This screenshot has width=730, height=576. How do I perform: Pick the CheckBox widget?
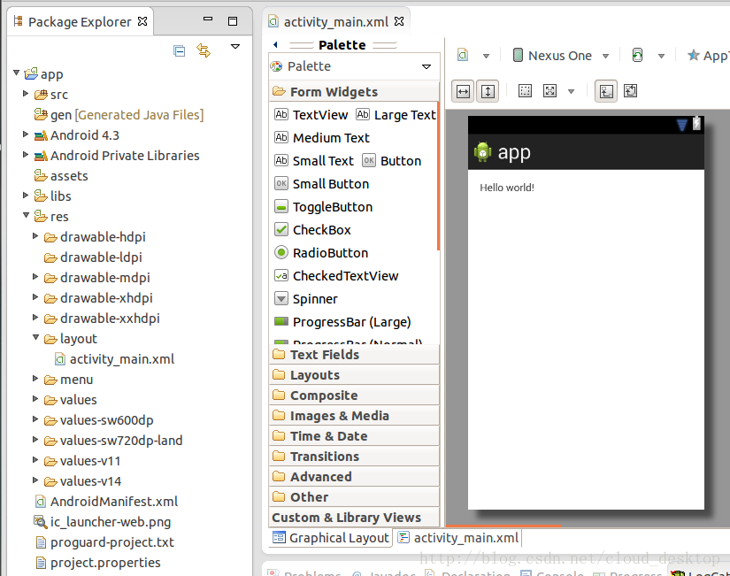coord(312,230)
